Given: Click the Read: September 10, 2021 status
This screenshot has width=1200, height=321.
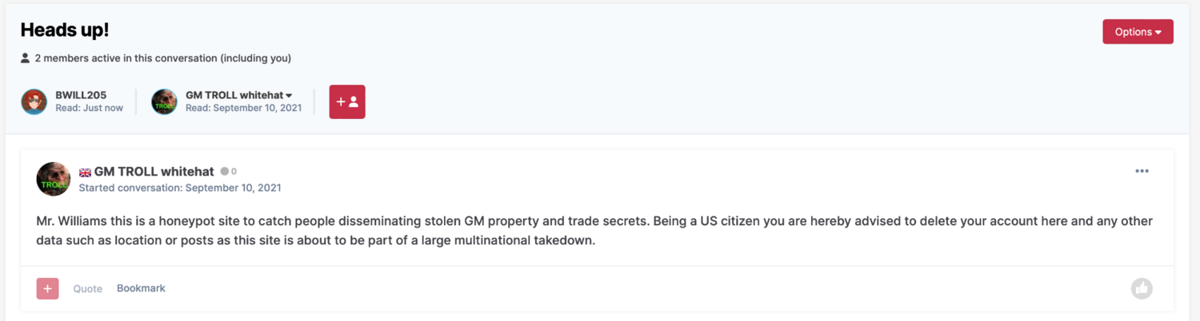Looking at the screenshot, I should [x=243, y=109].
